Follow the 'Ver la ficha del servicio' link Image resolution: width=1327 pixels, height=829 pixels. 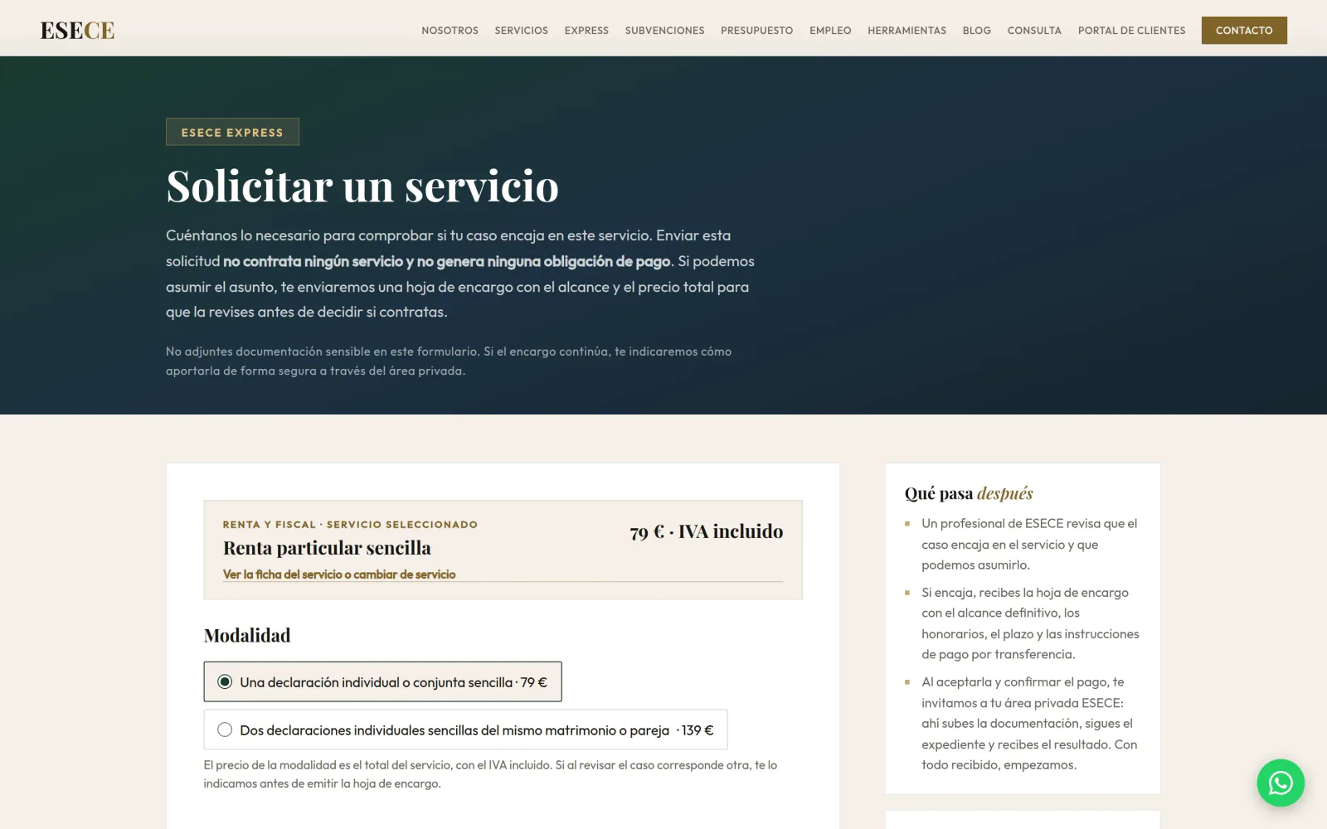[x=339, y=574]
